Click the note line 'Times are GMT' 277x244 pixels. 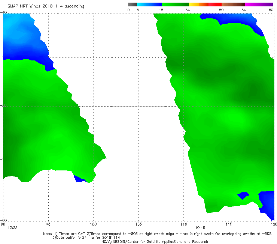click(x=72, y=234)
